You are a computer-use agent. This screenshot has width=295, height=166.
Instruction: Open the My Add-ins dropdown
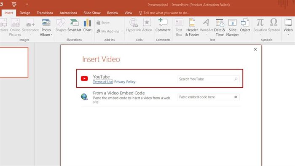[122, 31]
